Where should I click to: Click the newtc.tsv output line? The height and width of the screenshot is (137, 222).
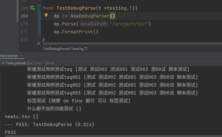point(21,117)
